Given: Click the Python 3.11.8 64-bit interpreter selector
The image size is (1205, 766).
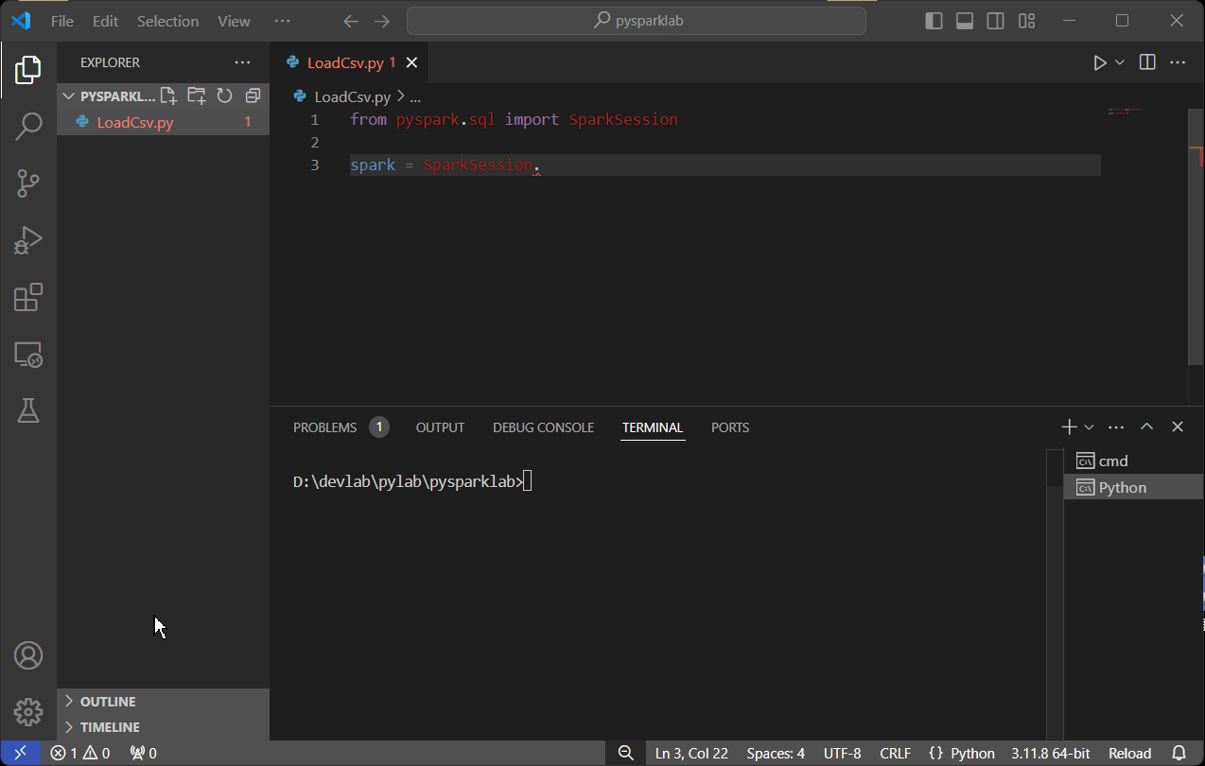Looking at the screenshot, I should pos(1050,754).
